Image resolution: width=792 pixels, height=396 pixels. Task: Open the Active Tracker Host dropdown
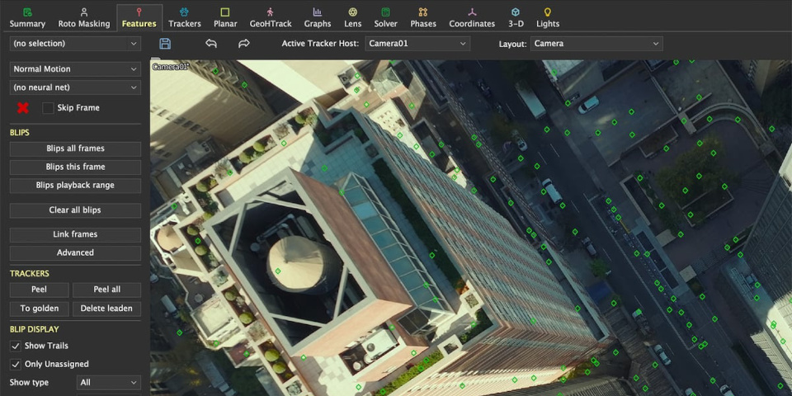[417, 44]
